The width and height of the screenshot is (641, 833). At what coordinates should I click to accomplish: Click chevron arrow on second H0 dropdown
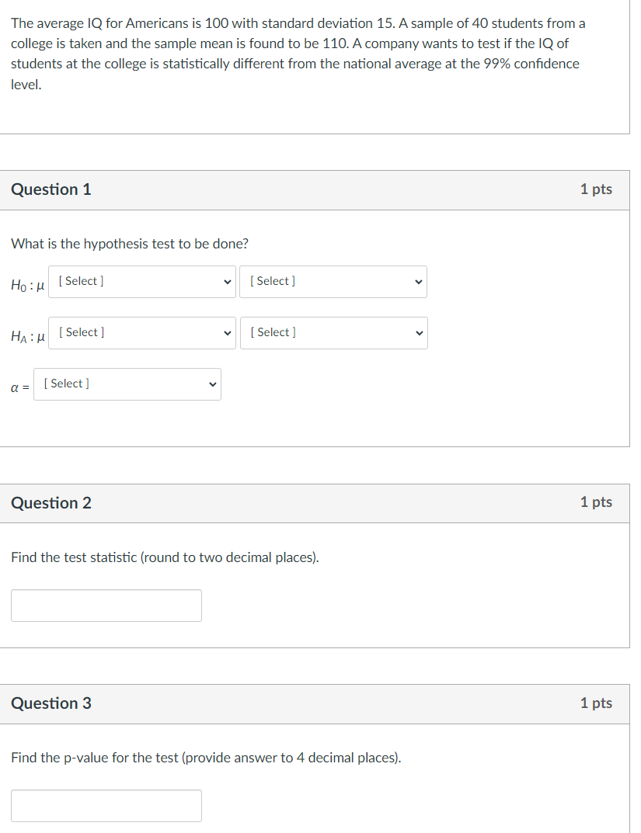pyautogui.click(x=418, y=282)
